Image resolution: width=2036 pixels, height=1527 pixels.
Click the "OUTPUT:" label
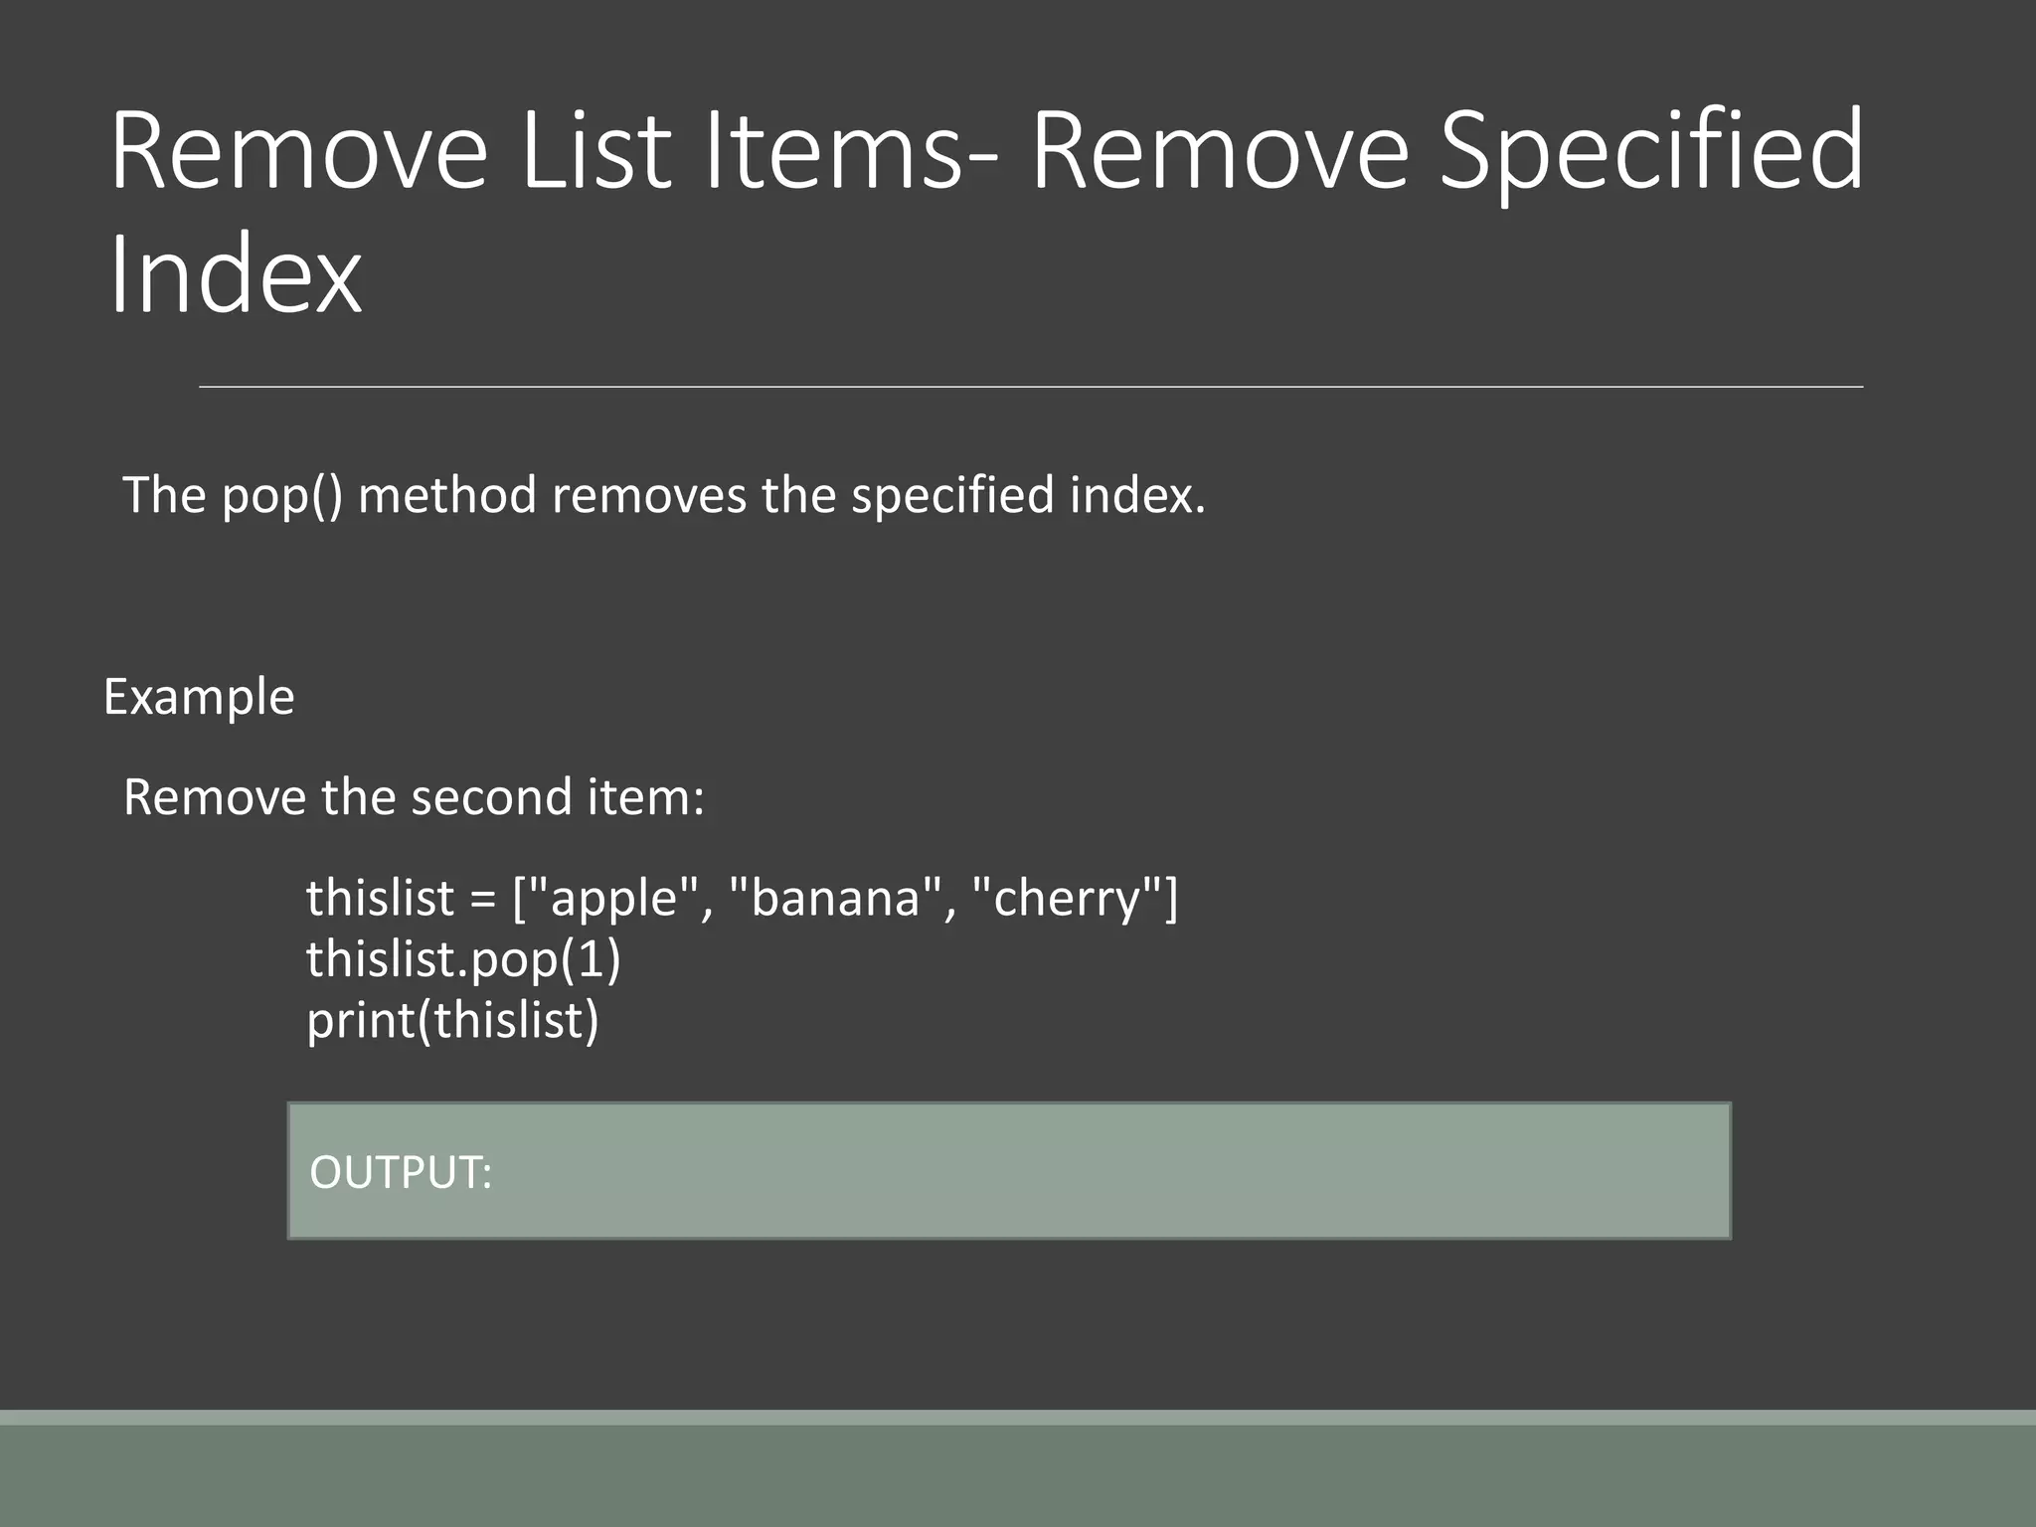(x=401, y=1173)
